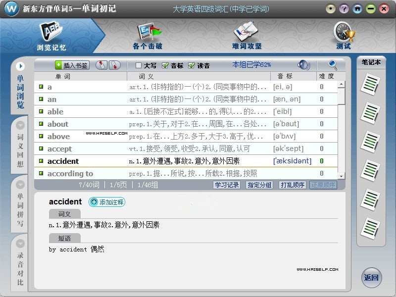Click the 插入书签 insert bookmark button
Image resolution: width=396 pixels, height=297 pixels.
tap(72, 65)
